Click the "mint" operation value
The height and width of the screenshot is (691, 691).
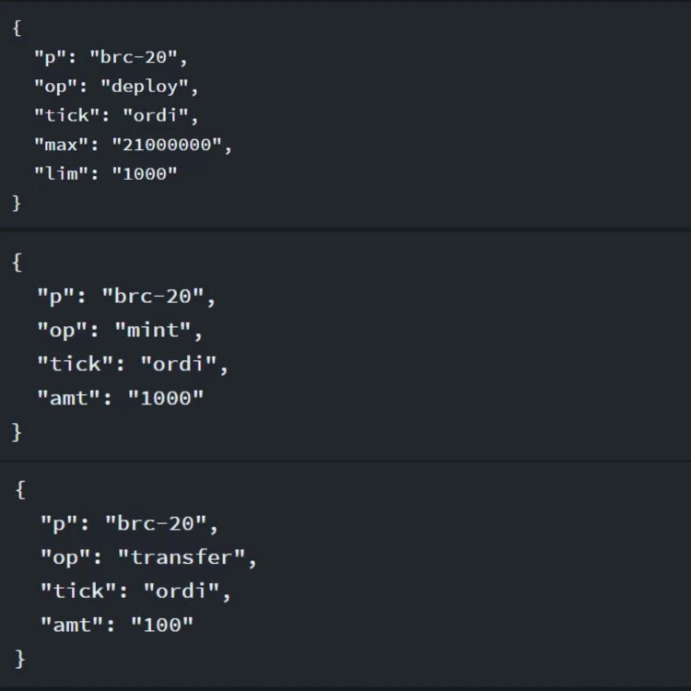pyautogui.click(x=158, y=330)
